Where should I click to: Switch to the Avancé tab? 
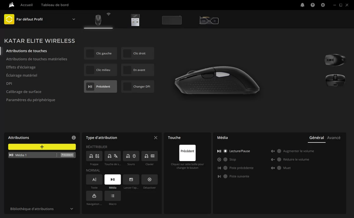[x=334, y=137]
